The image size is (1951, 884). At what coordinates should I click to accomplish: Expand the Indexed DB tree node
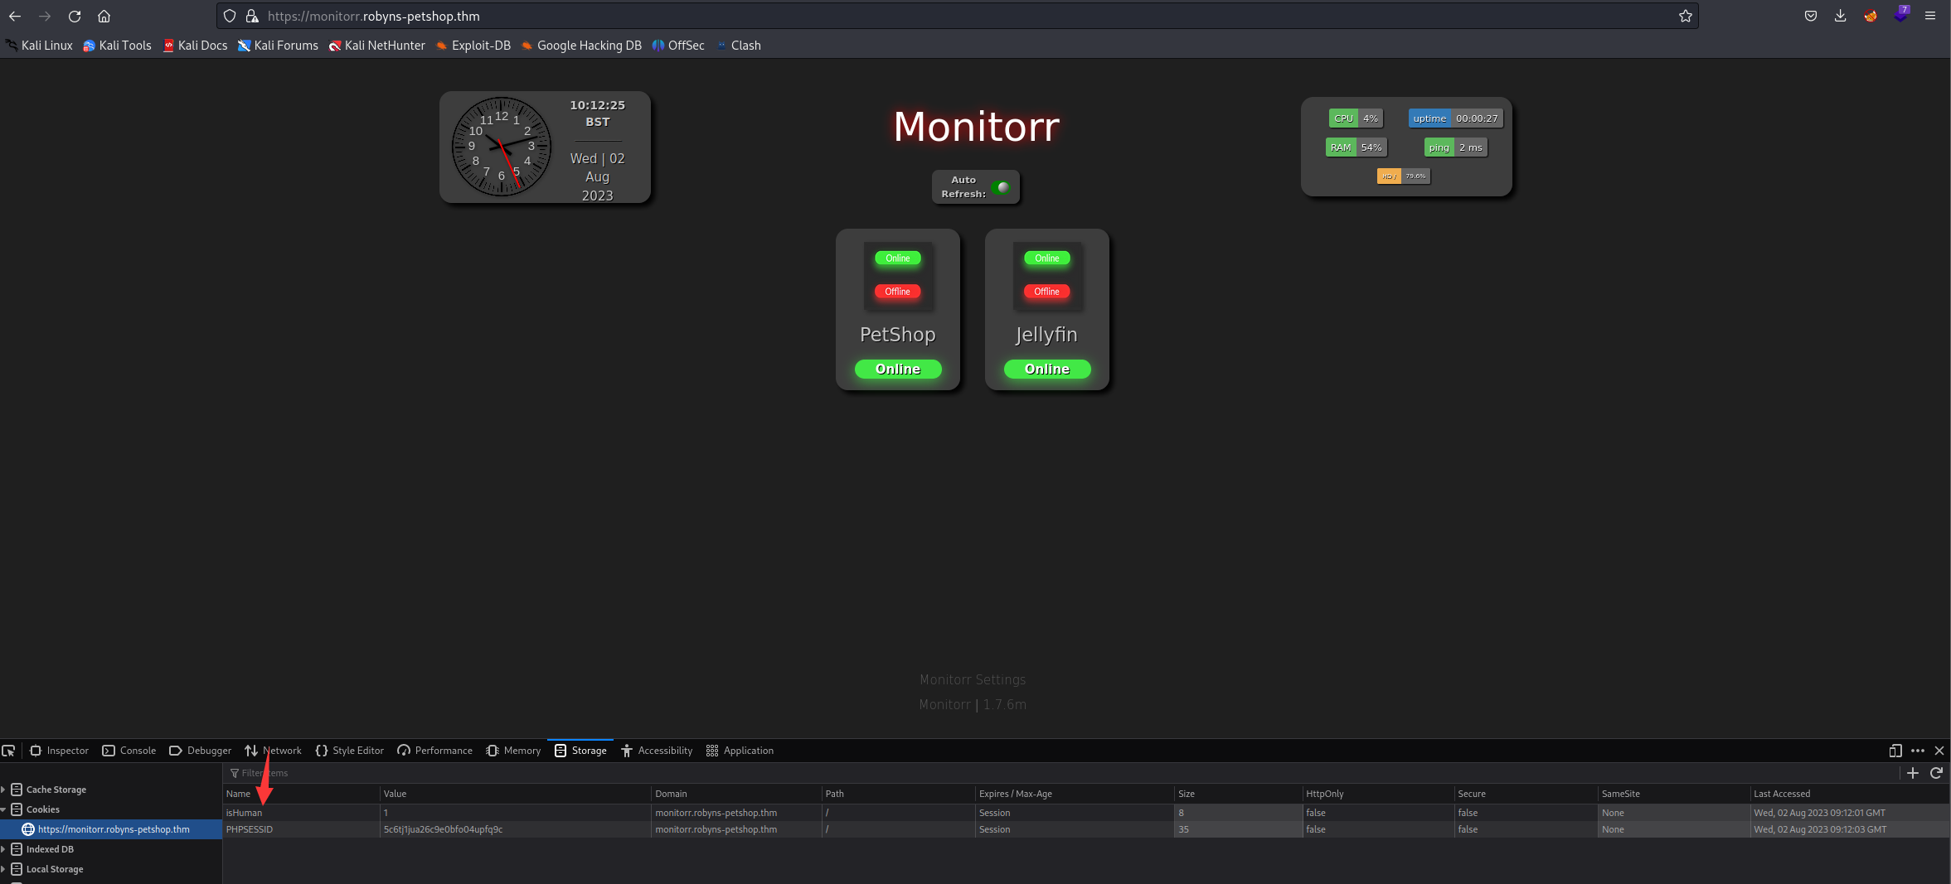pyautogui.click(x=4, y=849)
